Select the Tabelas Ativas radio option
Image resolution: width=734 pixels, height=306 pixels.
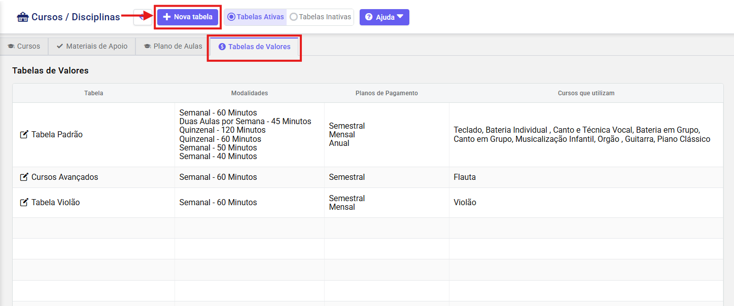coord(232,17)
